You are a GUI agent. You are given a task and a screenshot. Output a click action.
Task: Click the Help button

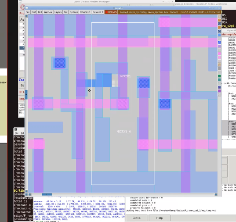coord(160,218)
